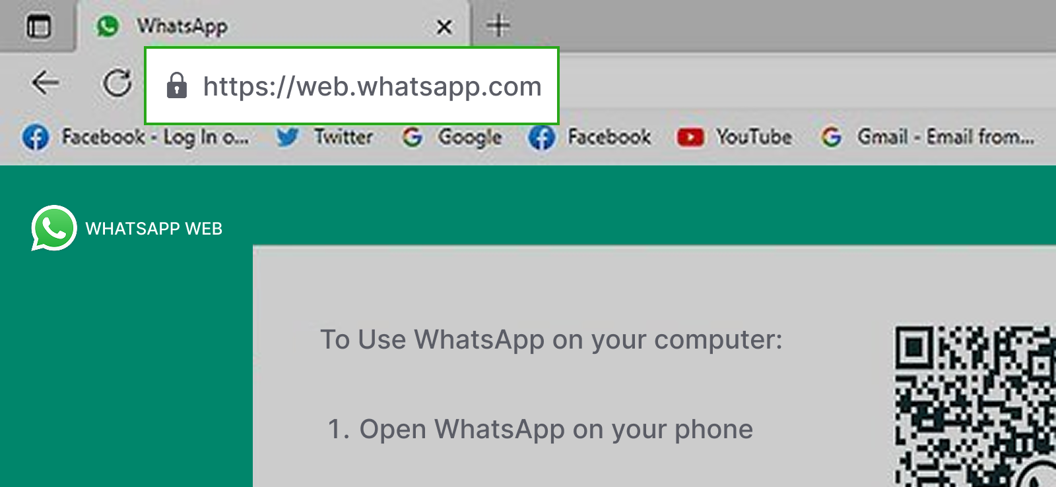Click the YouTube bookmark icon
Image resolution: width=1056 pixels, height=487 pixels.
tap(690, 137)
